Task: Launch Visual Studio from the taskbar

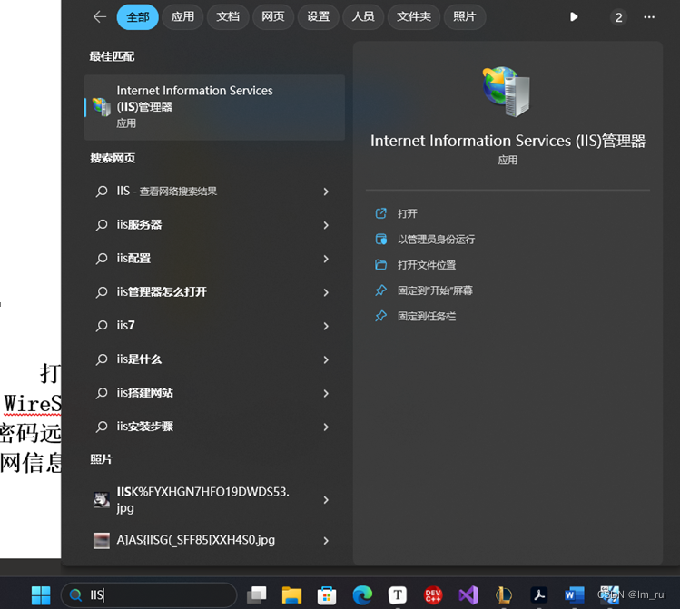Action: click(x=468, y=595)
